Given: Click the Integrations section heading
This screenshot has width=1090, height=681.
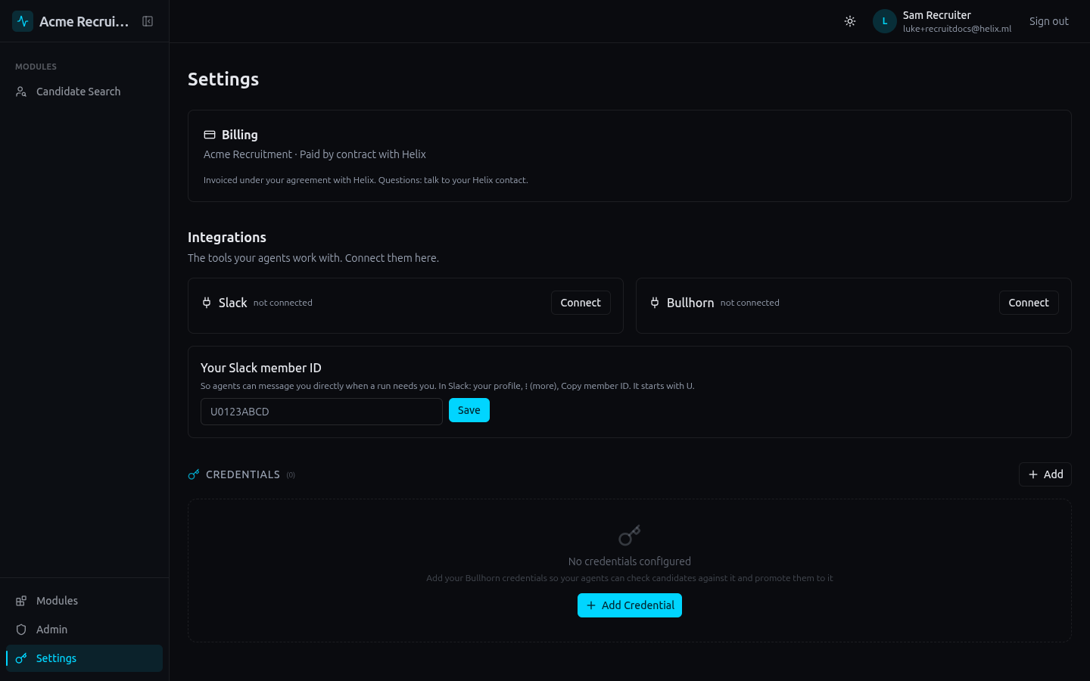Looking at the screenshot, I should click(227, 238).
